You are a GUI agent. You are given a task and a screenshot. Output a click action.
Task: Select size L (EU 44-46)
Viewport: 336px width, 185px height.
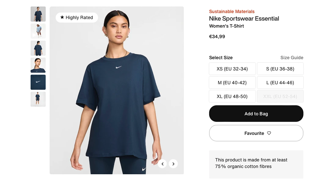coord(280,82)
